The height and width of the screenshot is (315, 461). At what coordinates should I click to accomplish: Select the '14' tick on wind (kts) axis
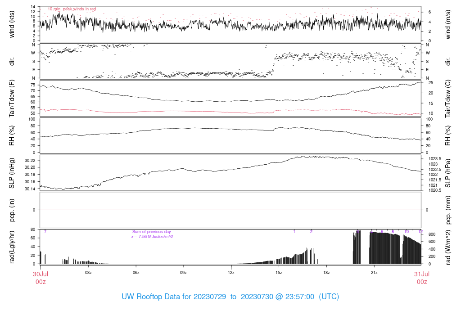point(33,7)
